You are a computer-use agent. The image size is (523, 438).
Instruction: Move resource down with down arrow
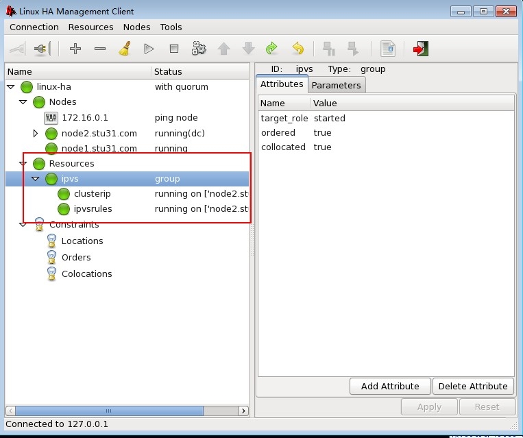click(249, 49)
